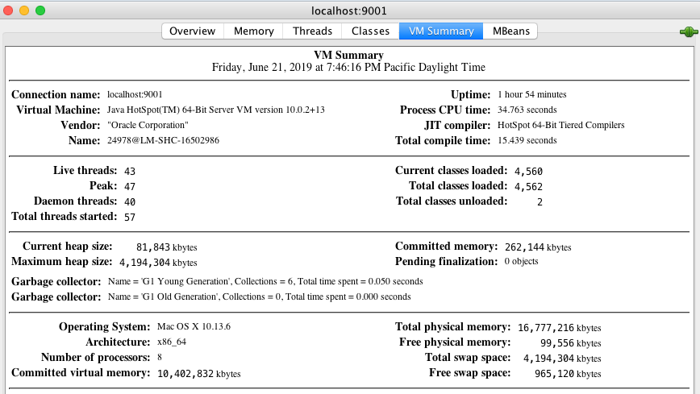
Task: Click the active VM Summary tab
Action: tap(440, 31)
